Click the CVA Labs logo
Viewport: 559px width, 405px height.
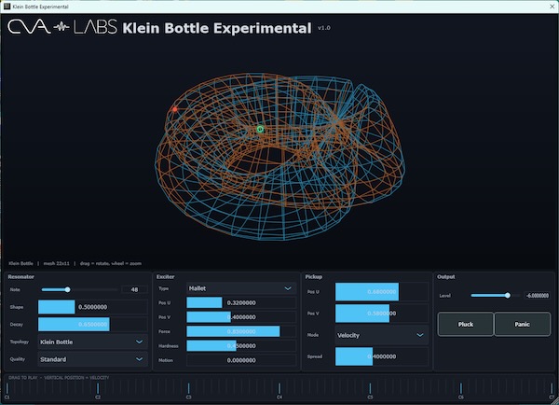(x=62, y=27)
